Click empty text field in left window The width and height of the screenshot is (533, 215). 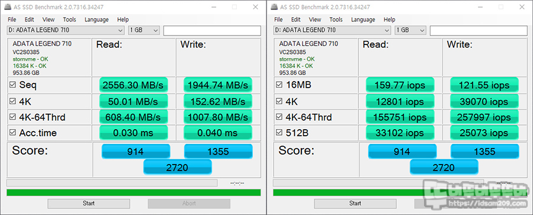(x=212, y=30)
